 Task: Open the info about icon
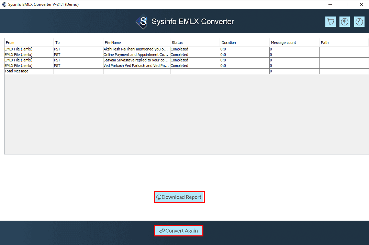(359, 22)
